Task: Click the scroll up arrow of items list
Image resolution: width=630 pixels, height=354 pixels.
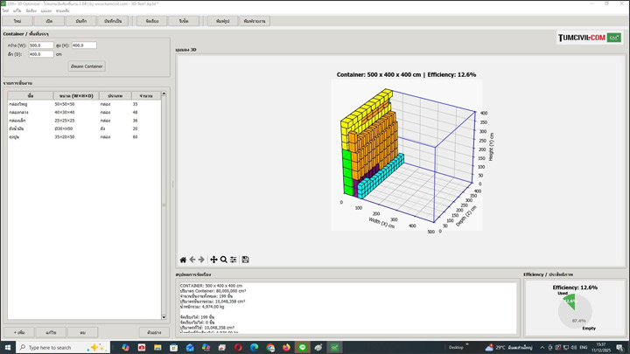Action: (164, 94)
